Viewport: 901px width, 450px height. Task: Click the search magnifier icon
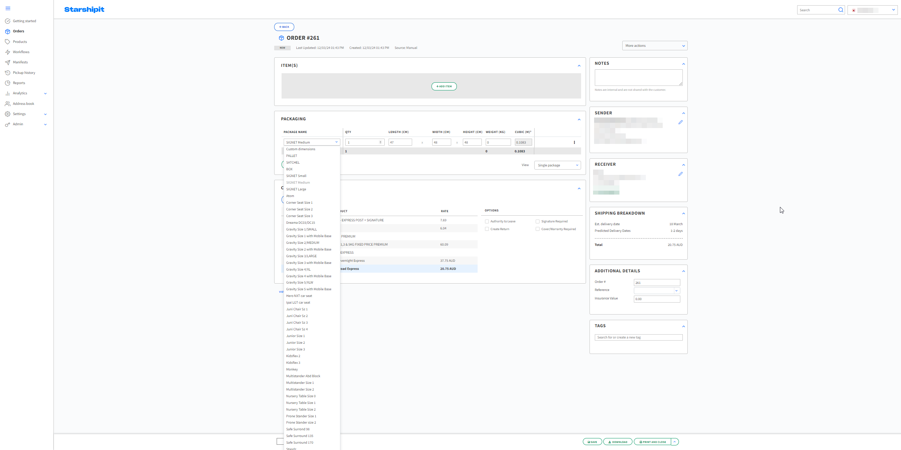tap(841, 10)
